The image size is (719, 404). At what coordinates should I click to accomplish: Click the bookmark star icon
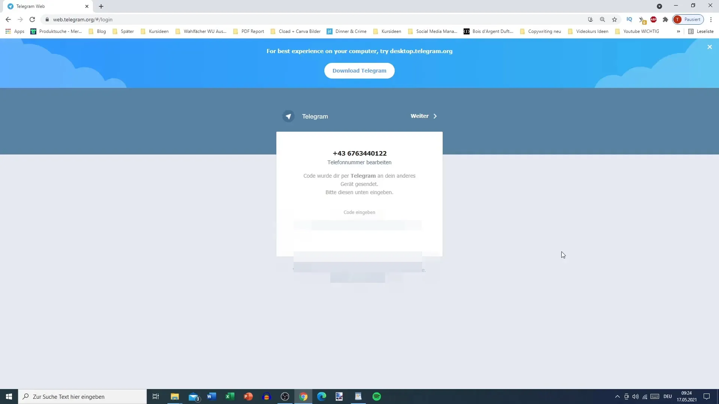(614, 19)
